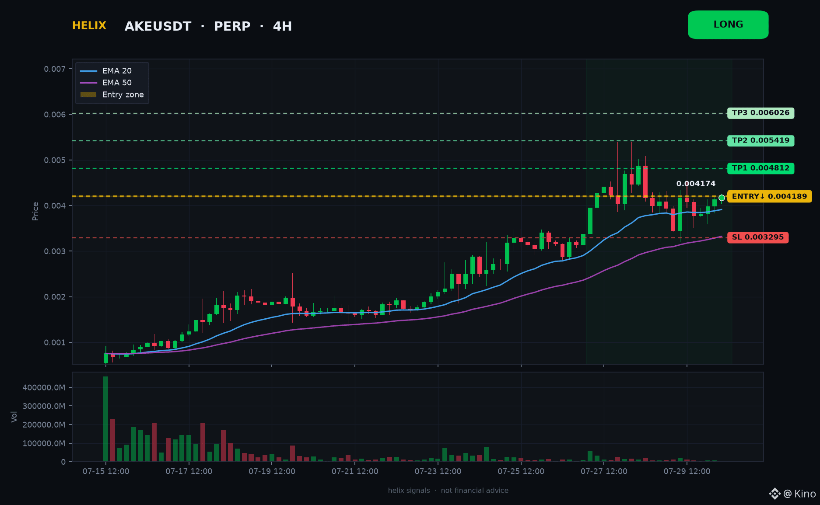This screenshot has width=820, height=505.
Task: Click the AKEUSDT symbol in the title
Action: click(158, 27)
